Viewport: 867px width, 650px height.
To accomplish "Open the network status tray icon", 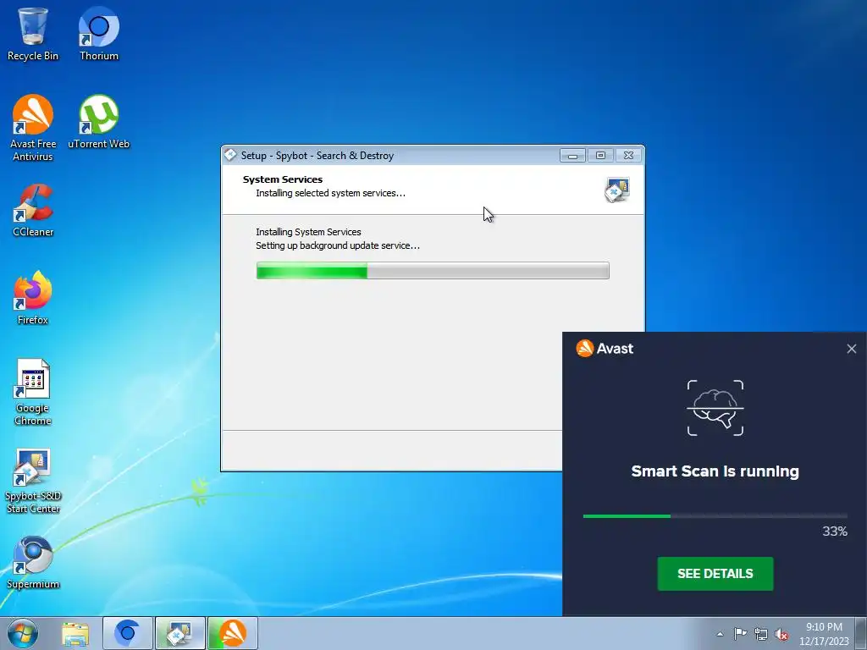I will 761,634.
